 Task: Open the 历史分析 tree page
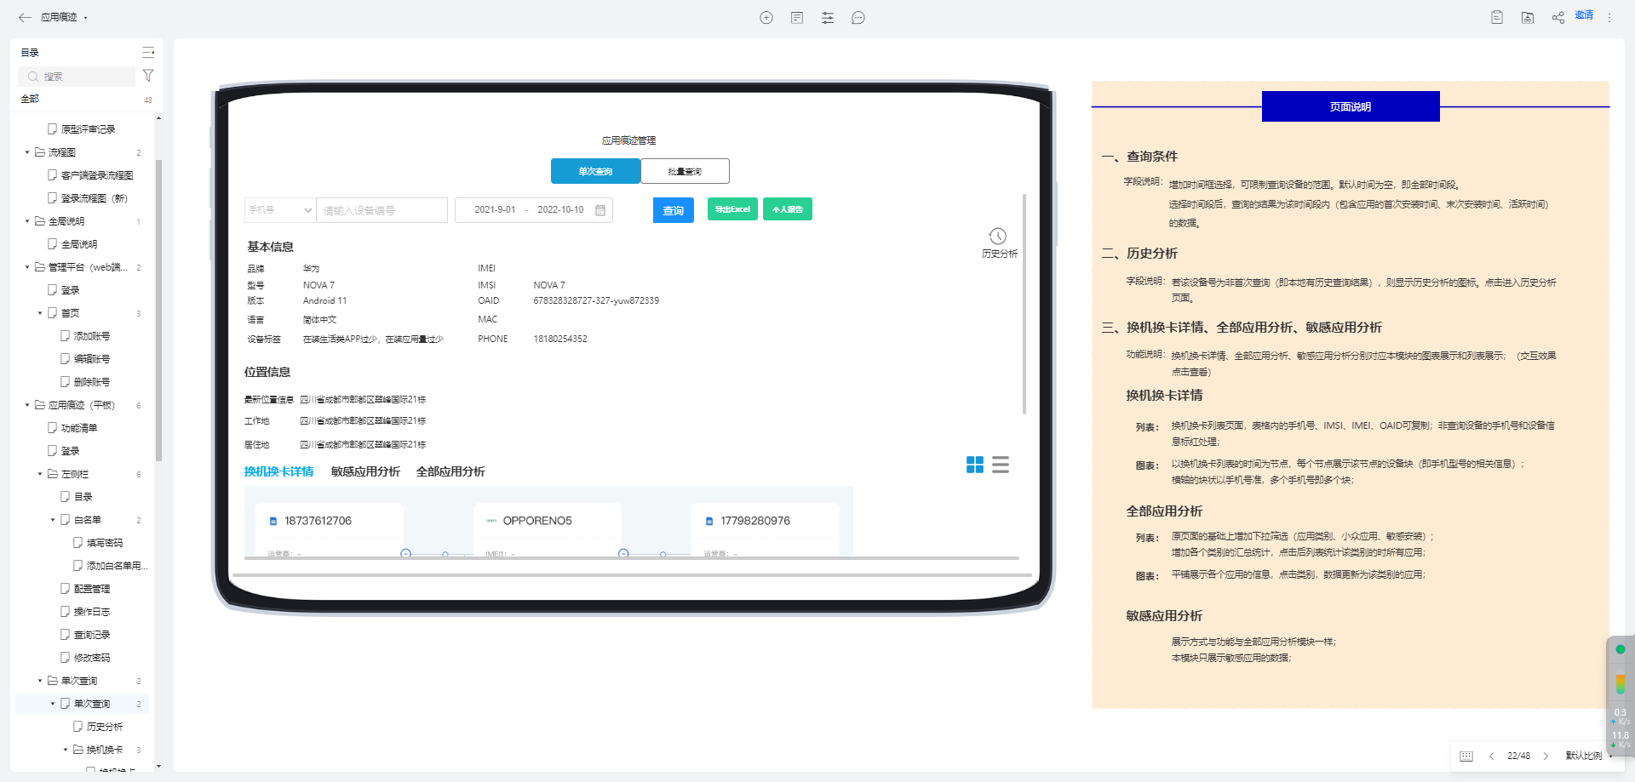point(105,727)
